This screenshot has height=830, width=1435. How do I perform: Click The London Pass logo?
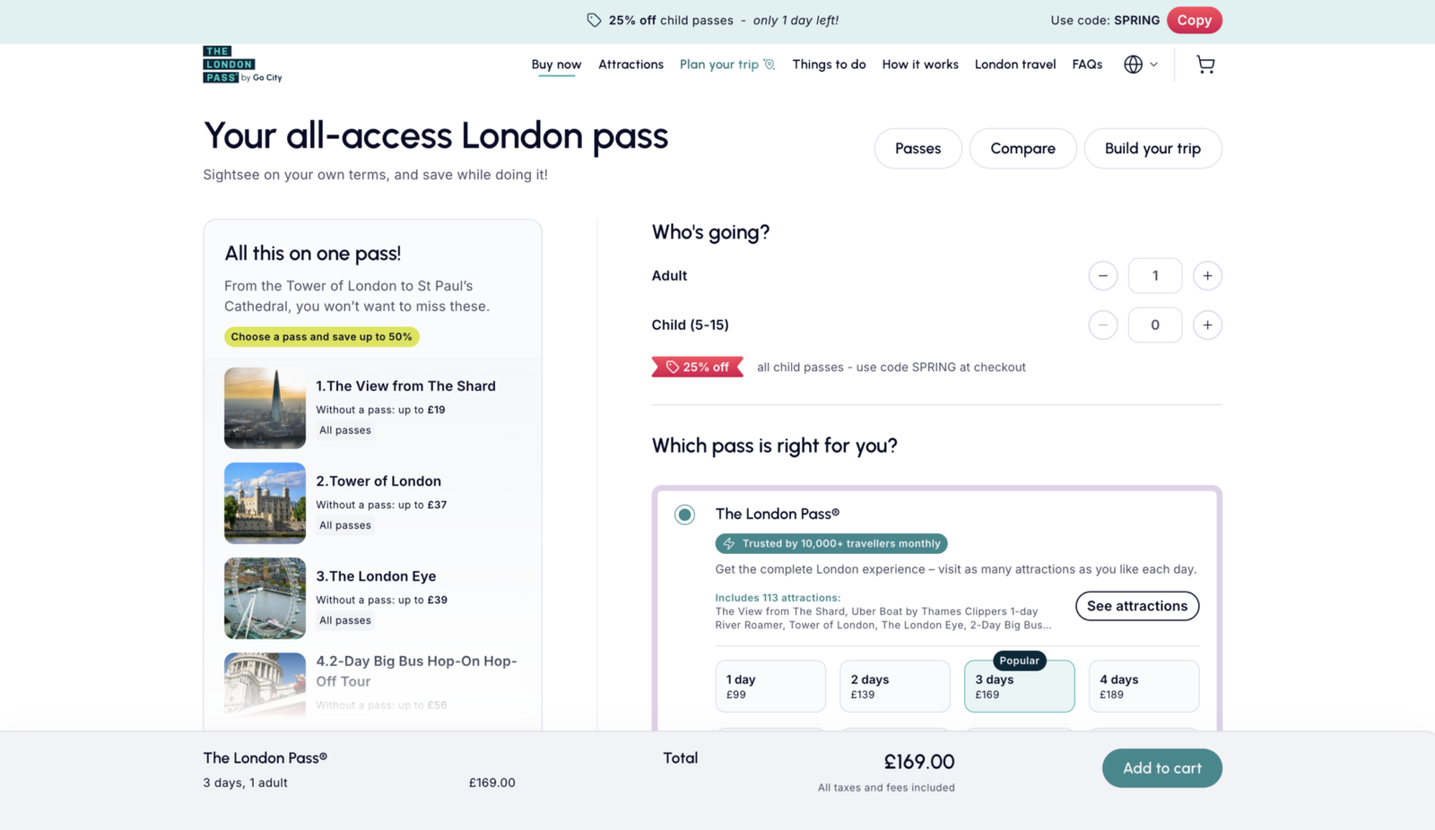click(241, 64)
